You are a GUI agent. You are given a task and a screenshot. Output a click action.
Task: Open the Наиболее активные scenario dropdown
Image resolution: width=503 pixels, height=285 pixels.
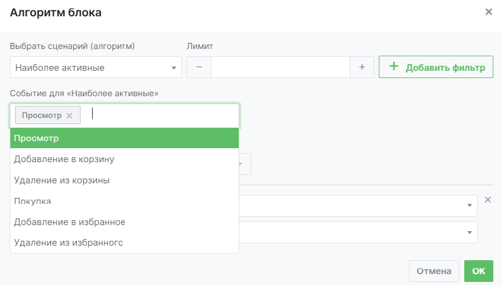[x=96, y=68]
